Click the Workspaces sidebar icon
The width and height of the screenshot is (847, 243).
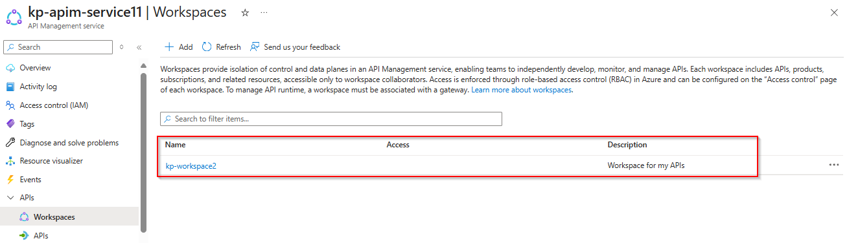click(x=24, y=217)
